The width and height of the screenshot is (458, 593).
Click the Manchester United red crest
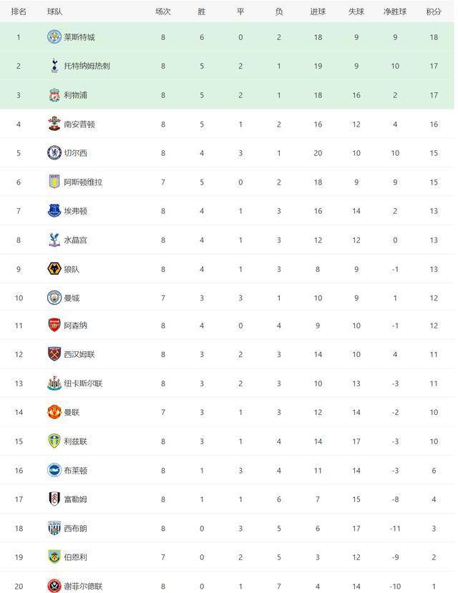(x=54, y=412)
